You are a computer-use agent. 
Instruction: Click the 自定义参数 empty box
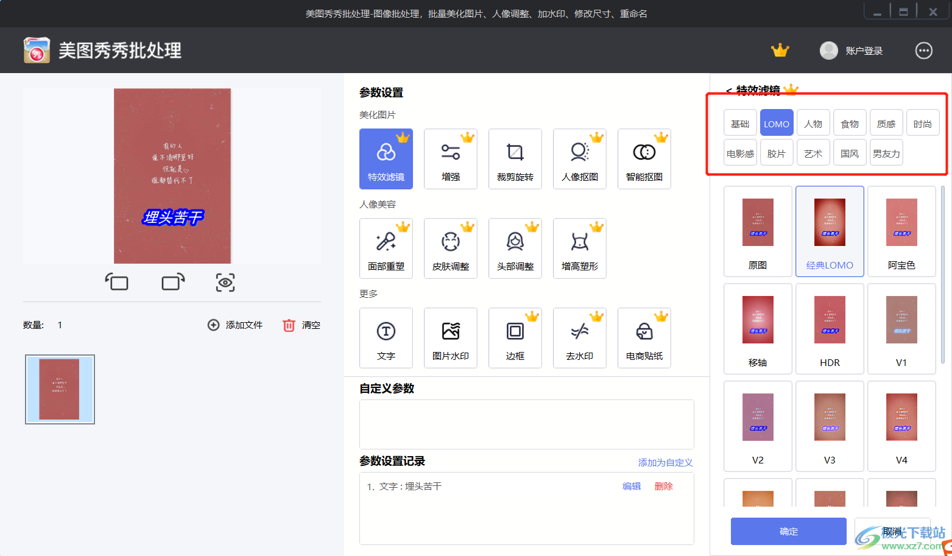click(x=527, y=424)
